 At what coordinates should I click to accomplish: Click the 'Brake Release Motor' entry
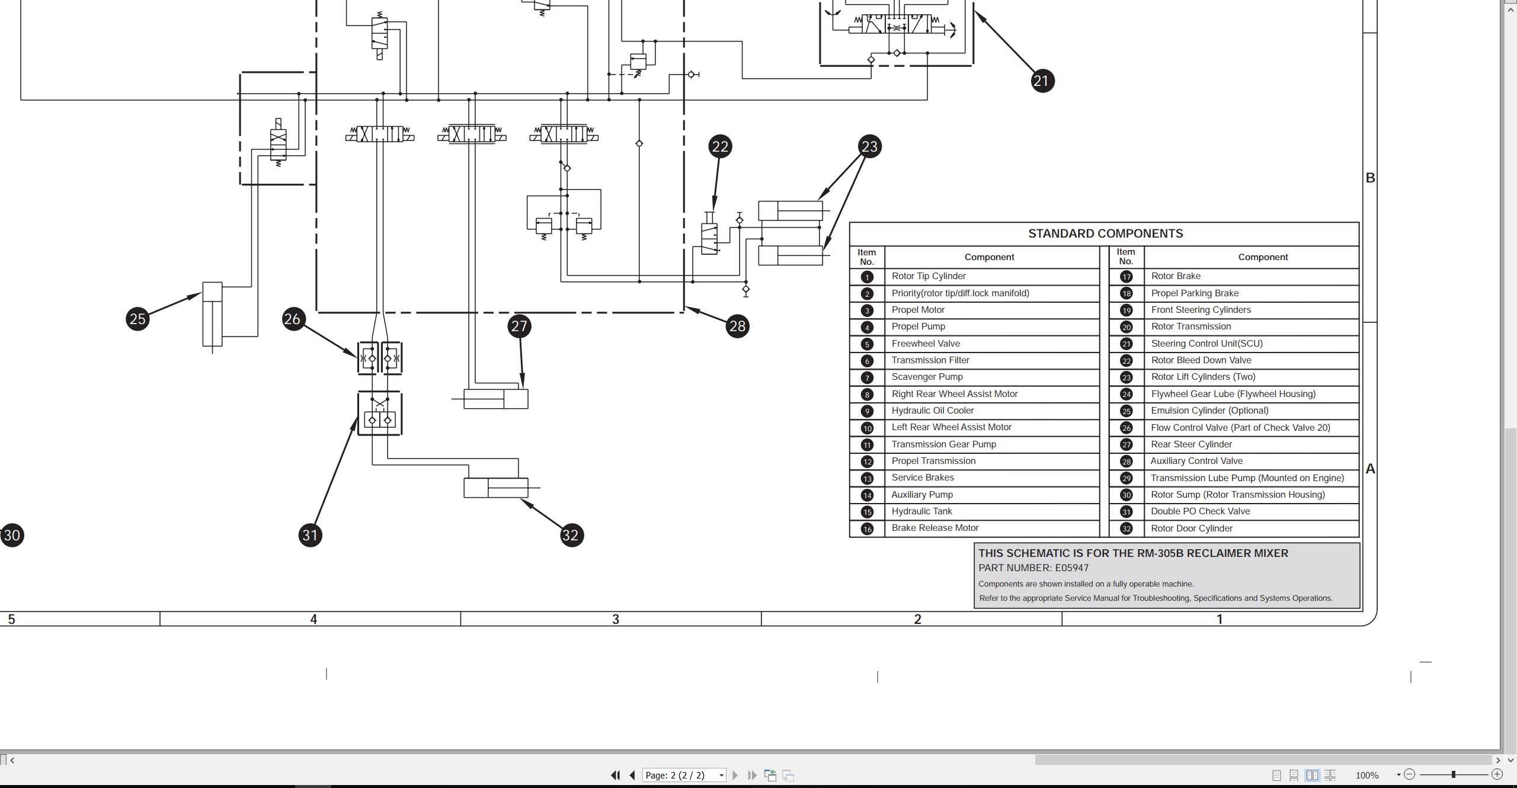coord(935,528)
